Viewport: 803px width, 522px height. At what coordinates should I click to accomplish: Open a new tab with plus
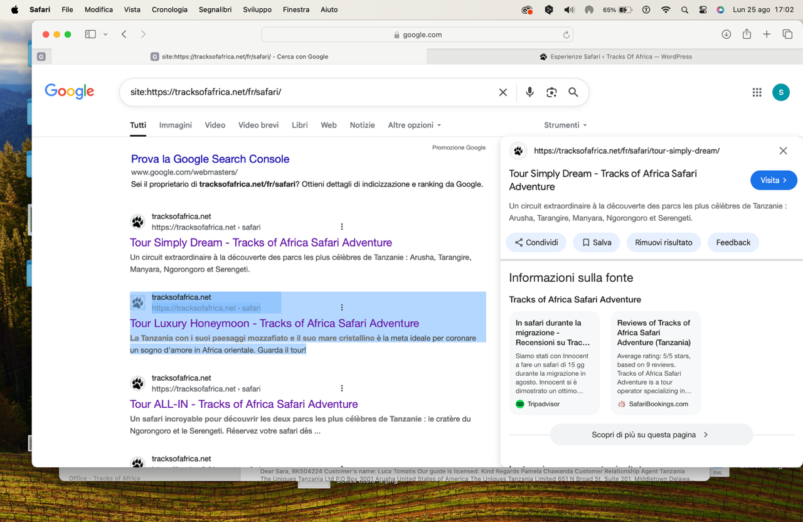point(767,35)
